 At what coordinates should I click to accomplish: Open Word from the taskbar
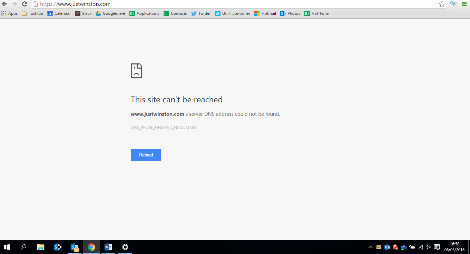pyautogui.click(x=108, y=247)
